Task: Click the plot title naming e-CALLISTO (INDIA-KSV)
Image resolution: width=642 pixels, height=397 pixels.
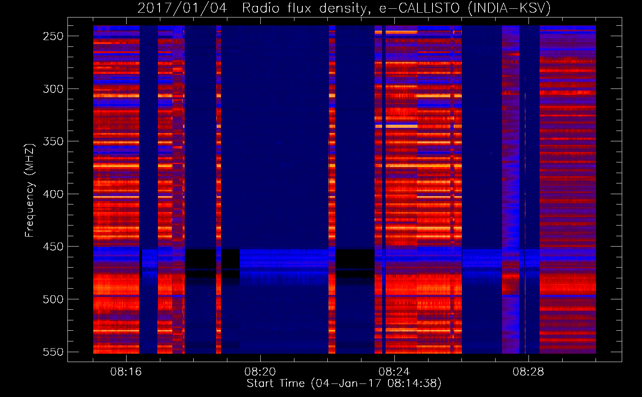Action: click(x=344, y=8)
